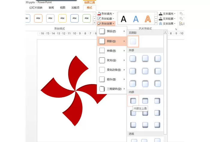
Task: Apply third outer shadow in top row
Action: point(157,59)
